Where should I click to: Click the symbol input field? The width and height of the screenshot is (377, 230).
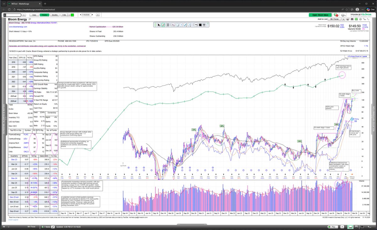(x=12, y=15)
